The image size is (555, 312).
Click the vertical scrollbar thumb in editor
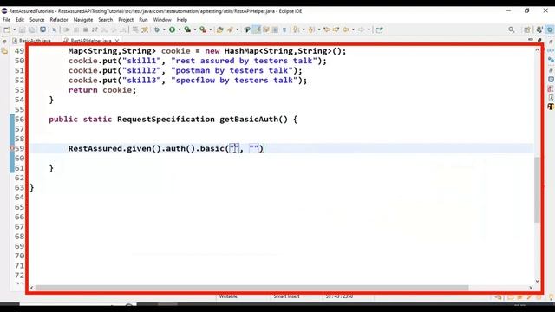[537, 190]
